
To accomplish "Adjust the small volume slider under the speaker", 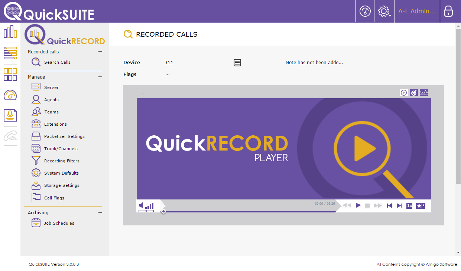I will [x=146, y=211].
